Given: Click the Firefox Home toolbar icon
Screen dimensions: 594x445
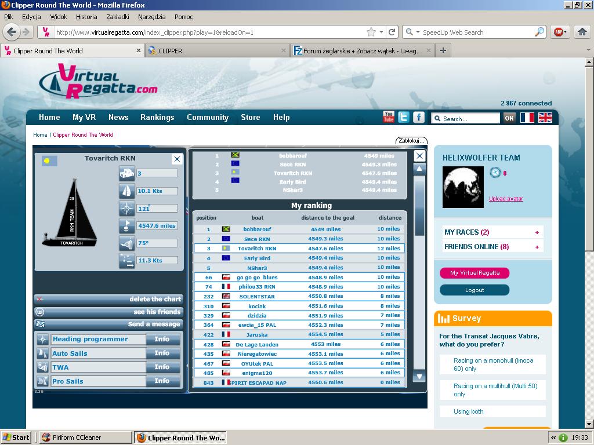Looking at the screenshot, I should pos(582,32).
